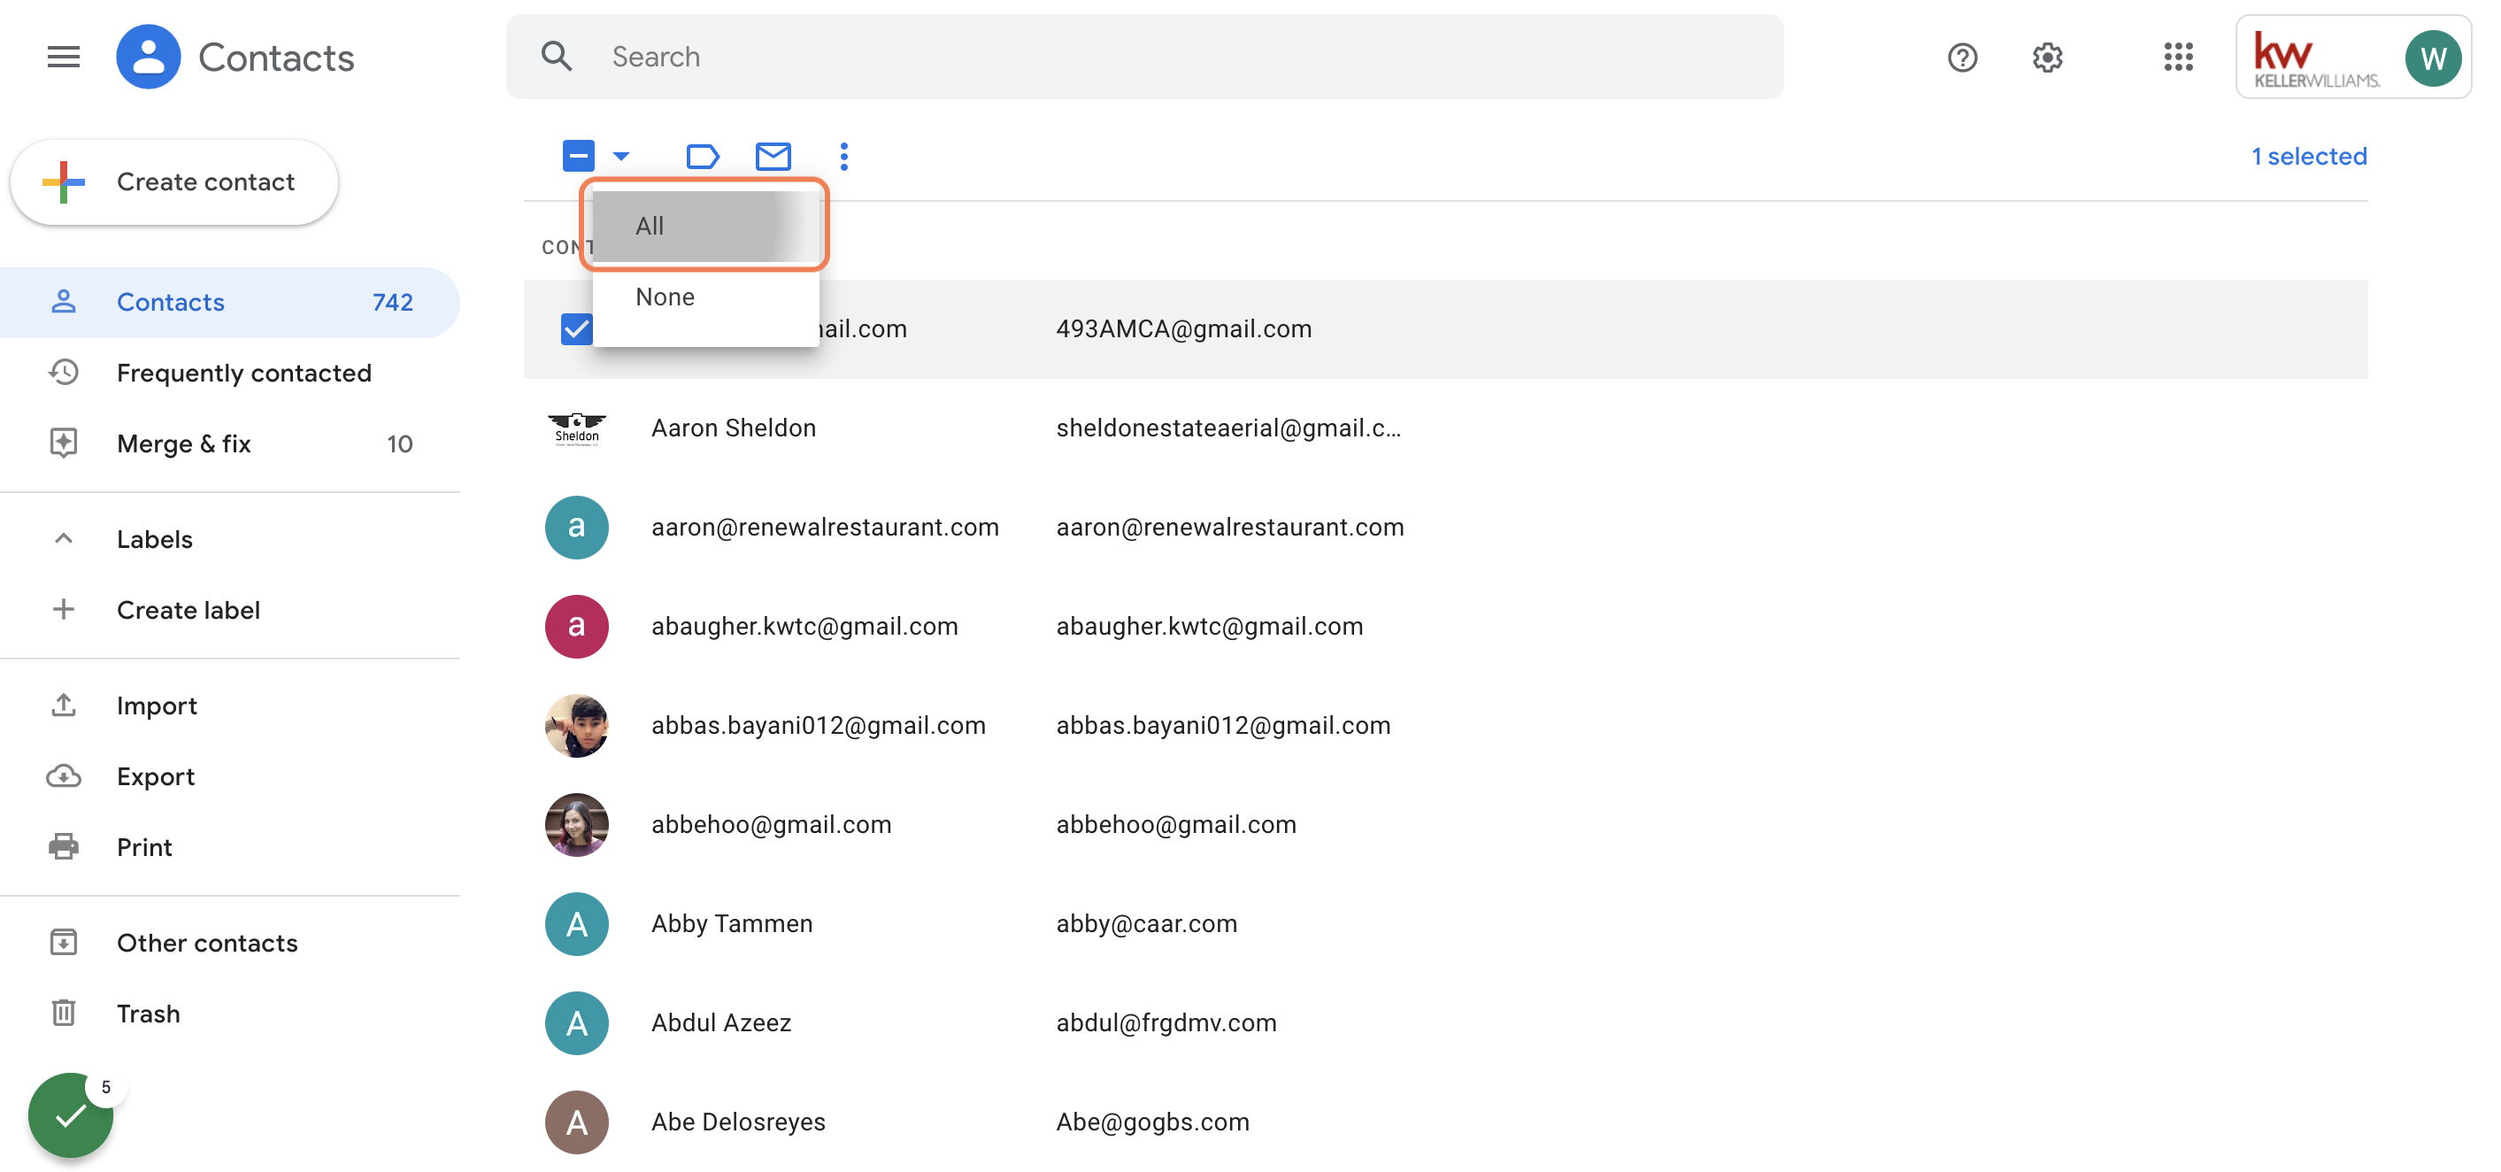Open the Abe Delosreyes contact
The width and height of the screenshot is (2501, 1172).
tap(1444, 1122)
